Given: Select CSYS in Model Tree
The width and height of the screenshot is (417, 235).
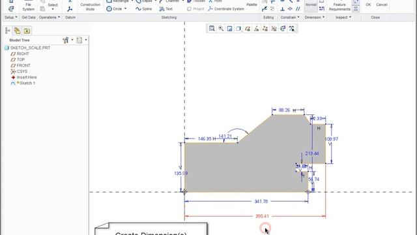Looking at the screenshot, I should pyautogui.click(x=19, y=71).
